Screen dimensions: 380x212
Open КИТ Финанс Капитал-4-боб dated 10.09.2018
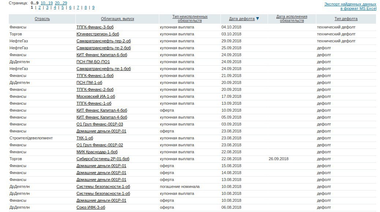pos(102,110)
